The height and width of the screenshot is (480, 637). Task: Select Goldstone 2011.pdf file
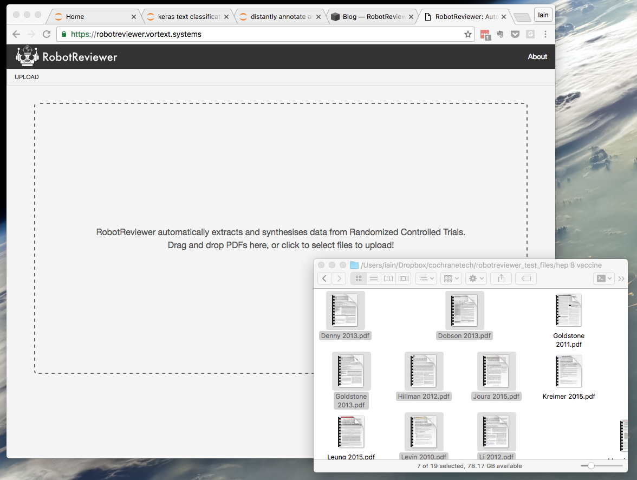tap(568, 320)
